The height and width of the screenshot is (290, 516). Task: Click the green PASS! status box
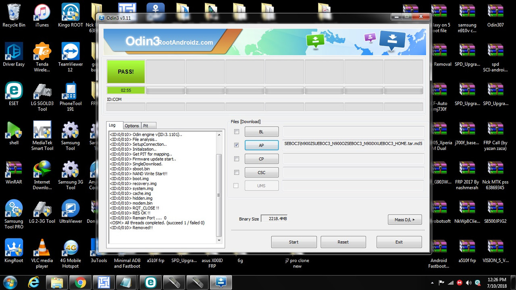click(126, 72)
